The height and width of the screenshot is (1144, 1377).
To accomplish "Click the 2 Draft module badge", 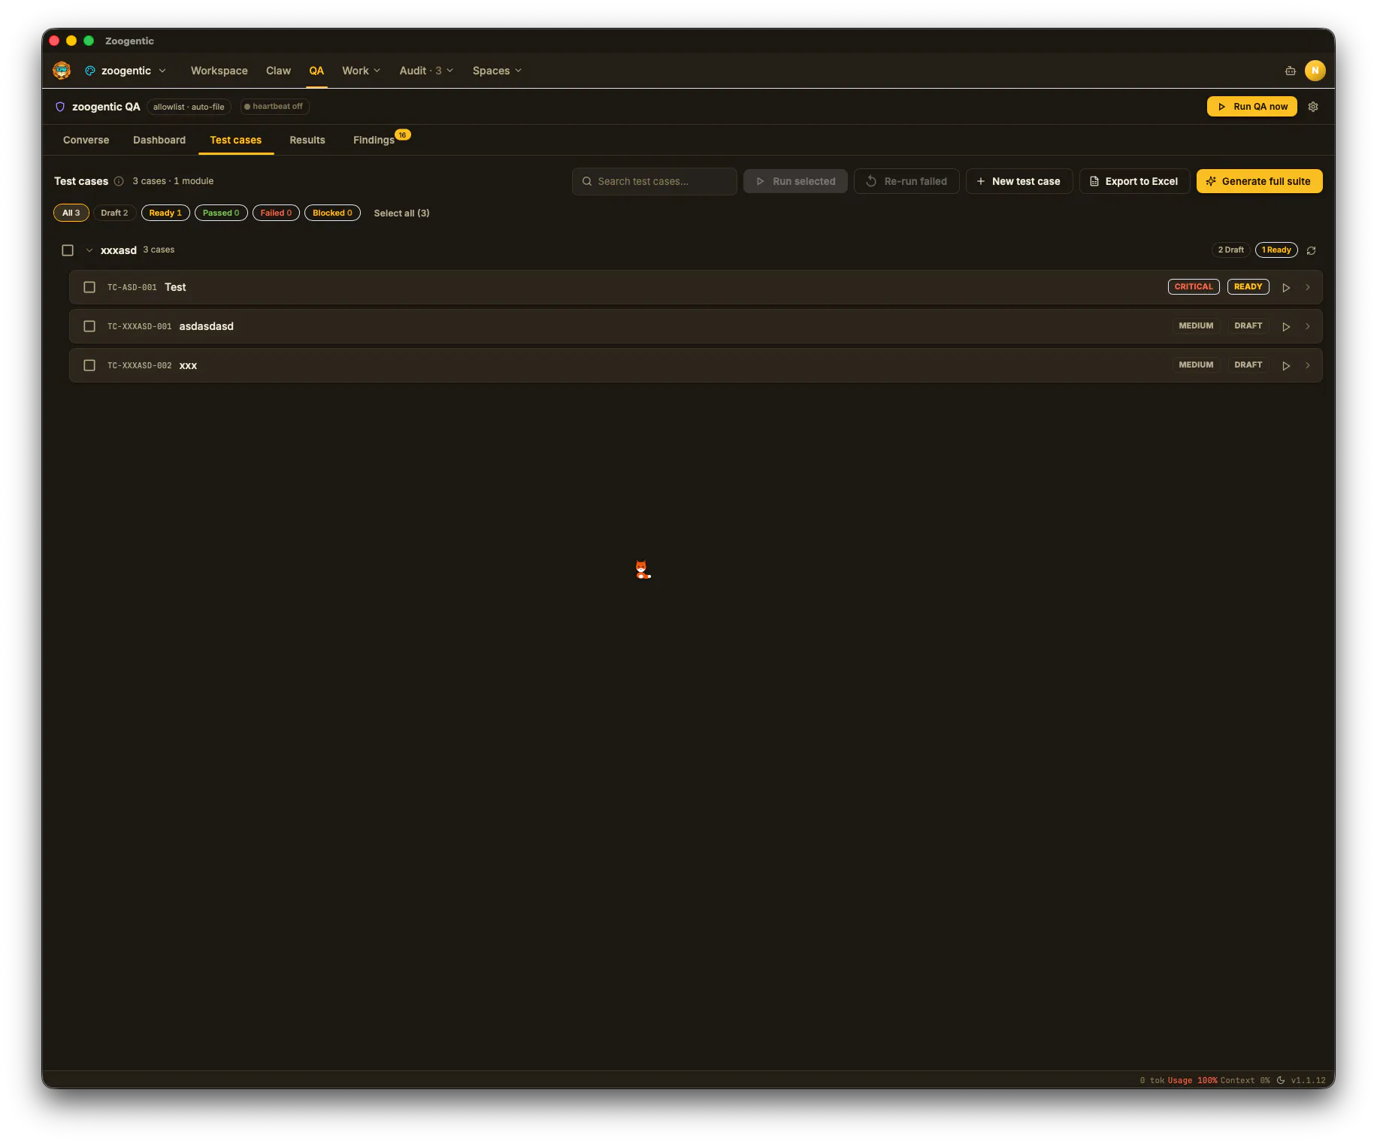I will tap(1230, 250).
